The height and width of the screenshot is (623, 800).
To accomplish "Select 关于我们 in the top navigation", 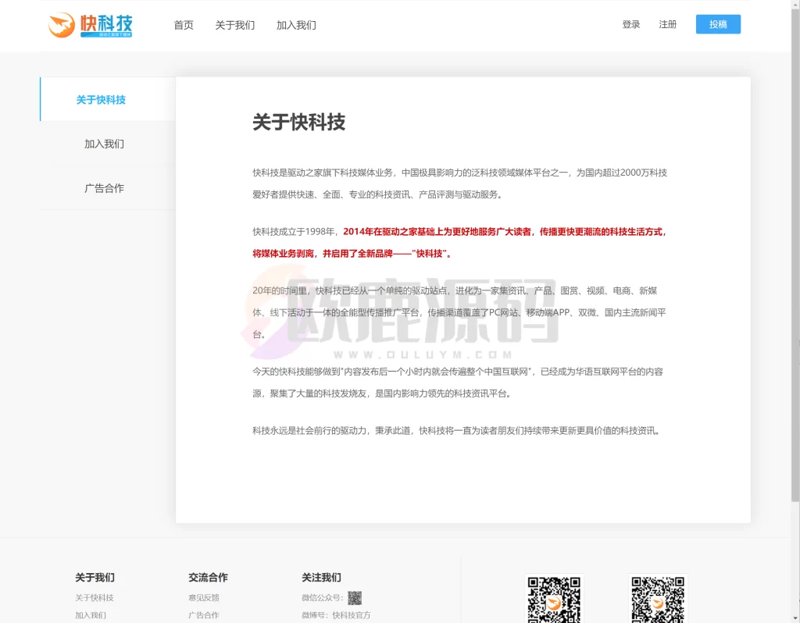I will (234, 25).
